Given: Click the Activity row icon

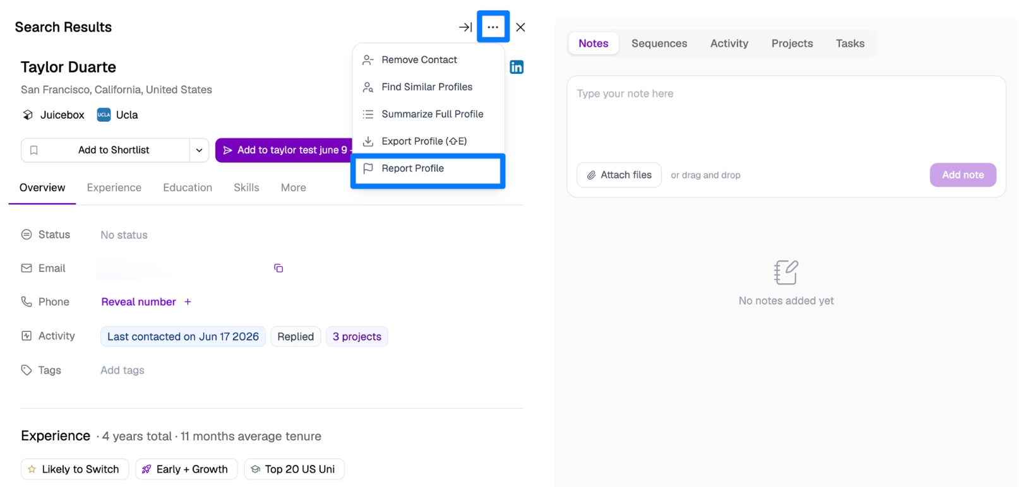Looking at the screenshot, I should 27,336.
